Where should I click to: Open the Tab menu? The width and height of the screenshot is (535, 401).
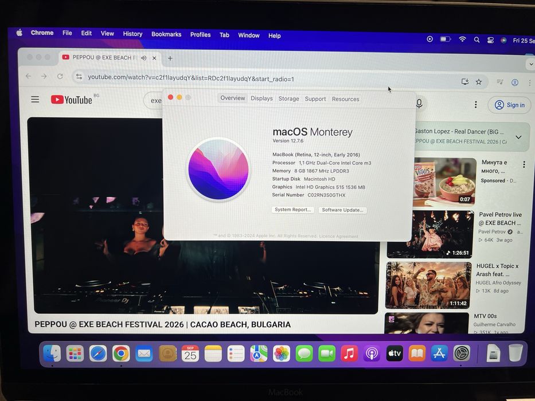(x=224, y=35)
